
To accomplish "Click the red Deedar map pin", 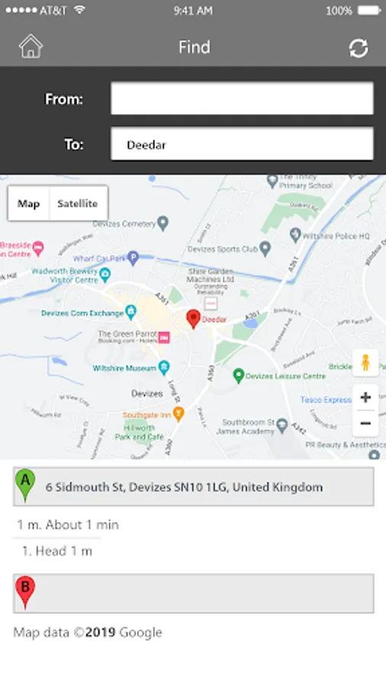I will click(x=193, y=319).
